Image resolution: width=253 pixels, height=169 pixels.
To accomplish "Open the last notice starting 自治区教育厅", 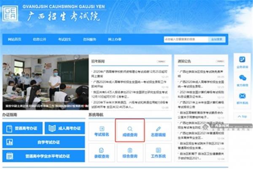I will point(201,156).
